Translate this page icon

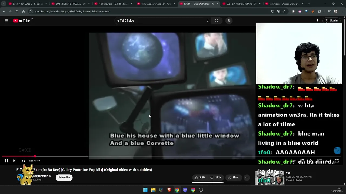[278, 11]
